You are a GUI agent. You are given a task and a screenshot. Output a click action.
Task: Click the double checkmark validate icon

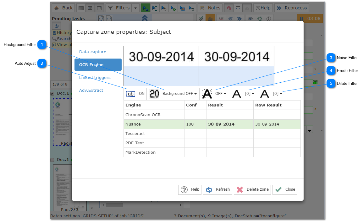coord(201,18)
